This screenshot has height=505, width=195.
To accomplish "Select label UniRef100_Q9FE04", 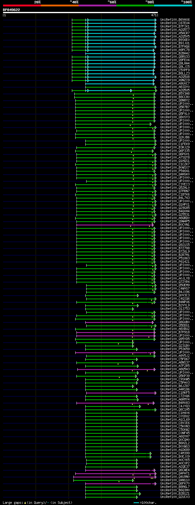I will (175, 60).
